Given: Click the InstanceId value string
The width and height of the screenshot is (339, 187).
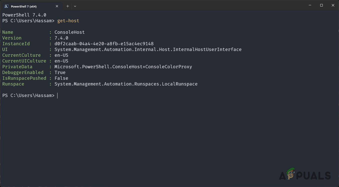Looking at the screenshot, I should pos(104,43).
